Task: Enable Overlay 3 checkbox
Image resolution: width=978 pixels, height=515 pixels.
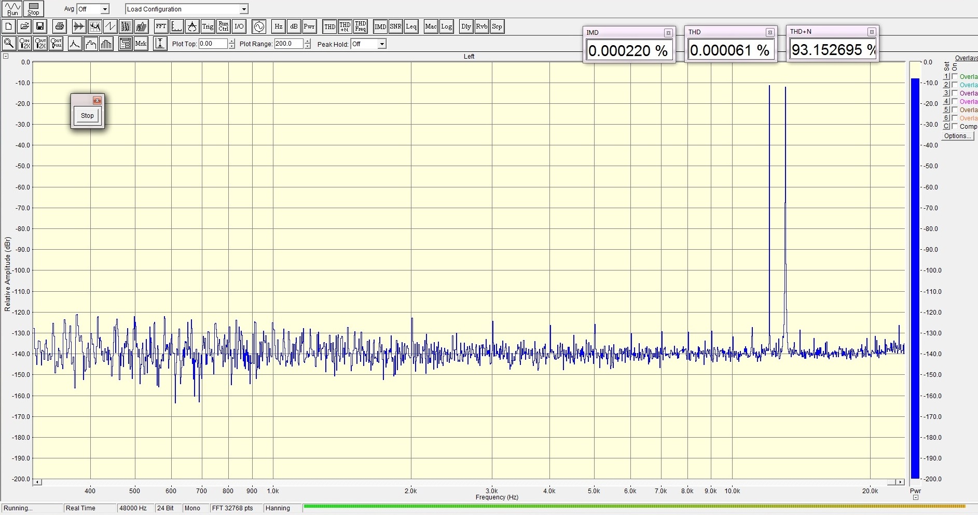Action: click(x=955, y=93)
